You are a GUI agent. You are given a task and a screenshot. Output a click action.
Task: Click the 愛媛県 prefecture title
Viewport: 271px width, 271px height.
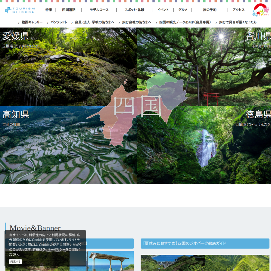(16, 36)
